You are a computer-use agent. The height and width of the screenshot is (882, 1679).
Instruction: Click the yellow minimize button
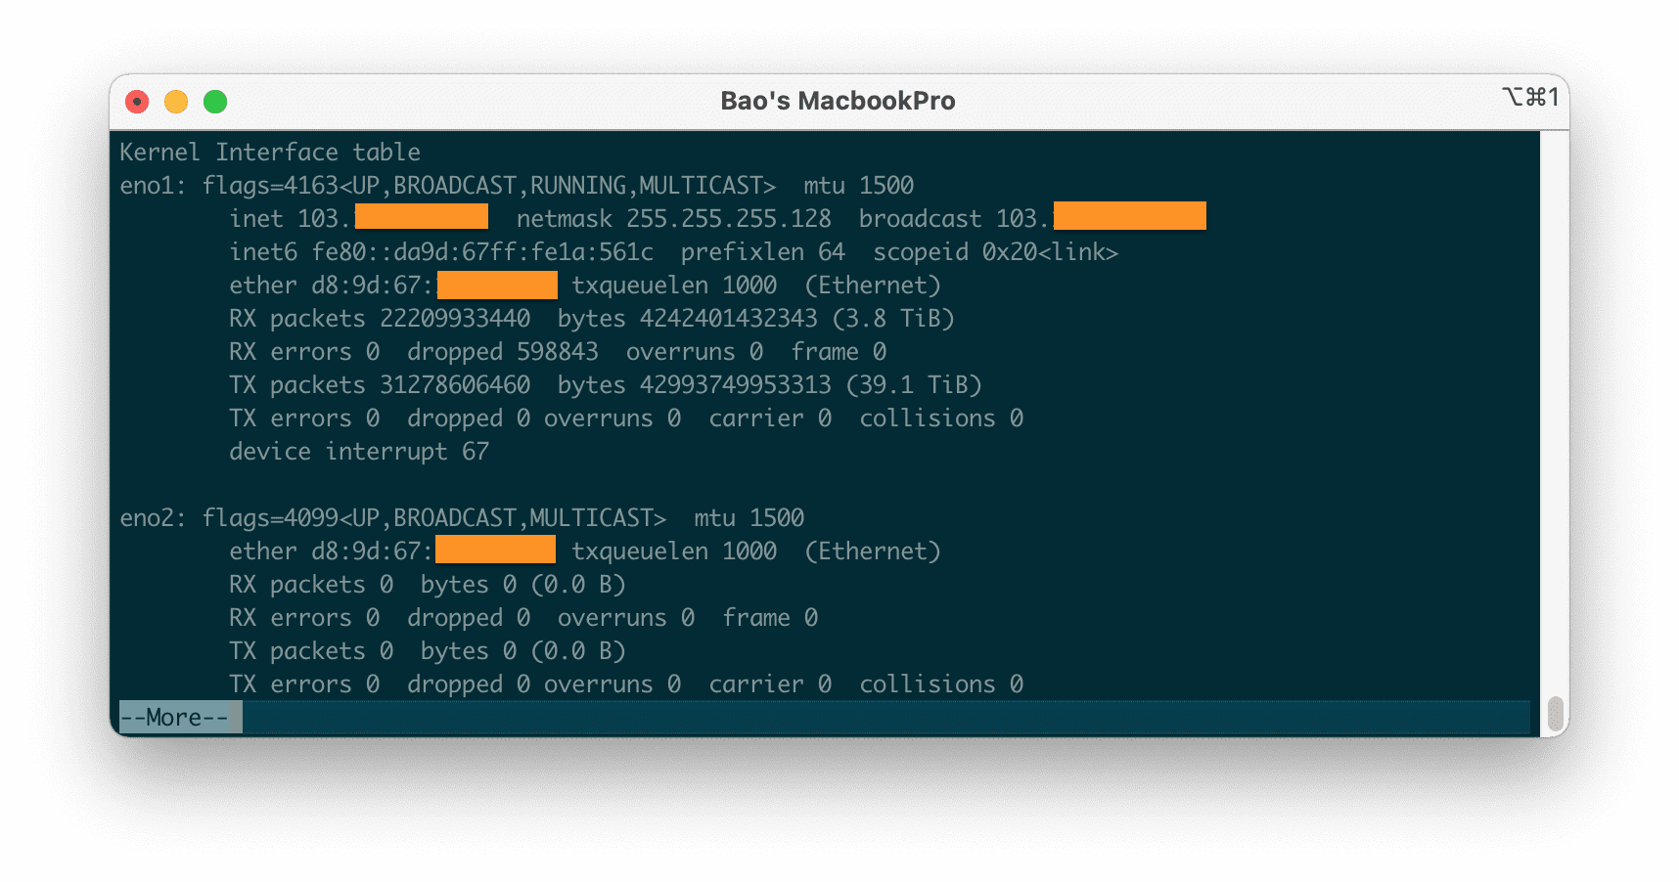click(x=176, y=101)
